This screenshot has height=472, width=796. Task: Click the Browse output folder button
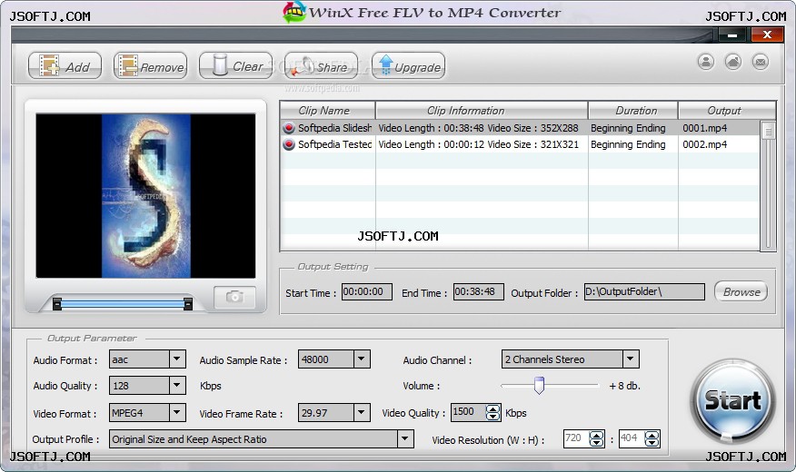741,291
